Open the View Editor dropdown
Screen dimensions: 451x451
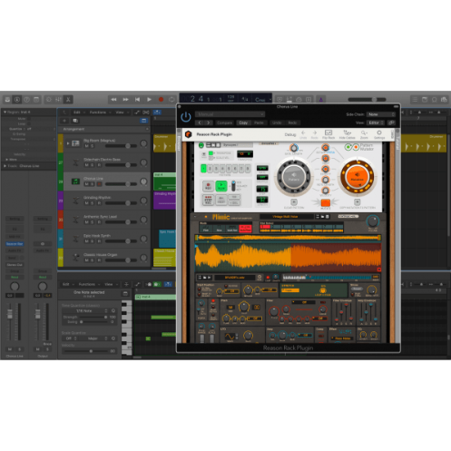tap(376, 123)
